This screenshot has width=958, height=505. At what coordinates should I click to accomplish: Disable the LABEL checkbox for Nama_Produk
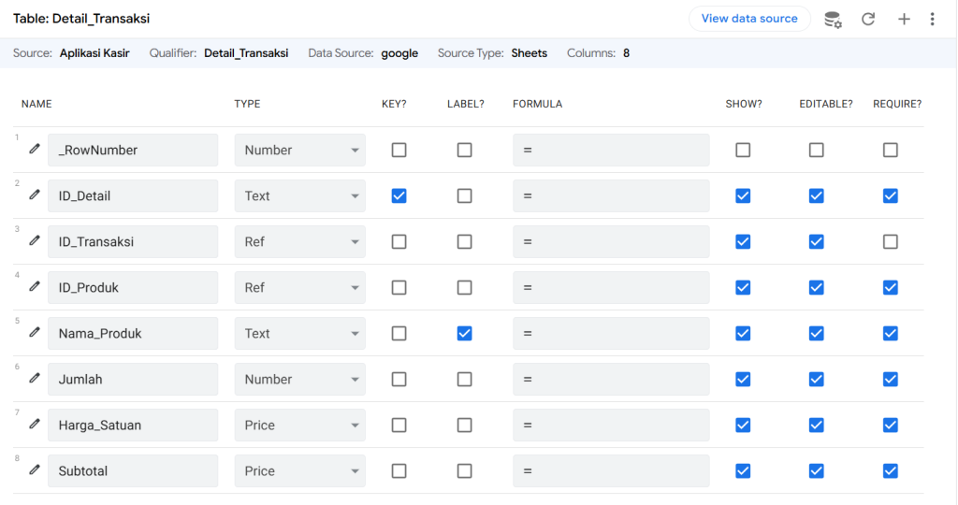coord(464,334)
